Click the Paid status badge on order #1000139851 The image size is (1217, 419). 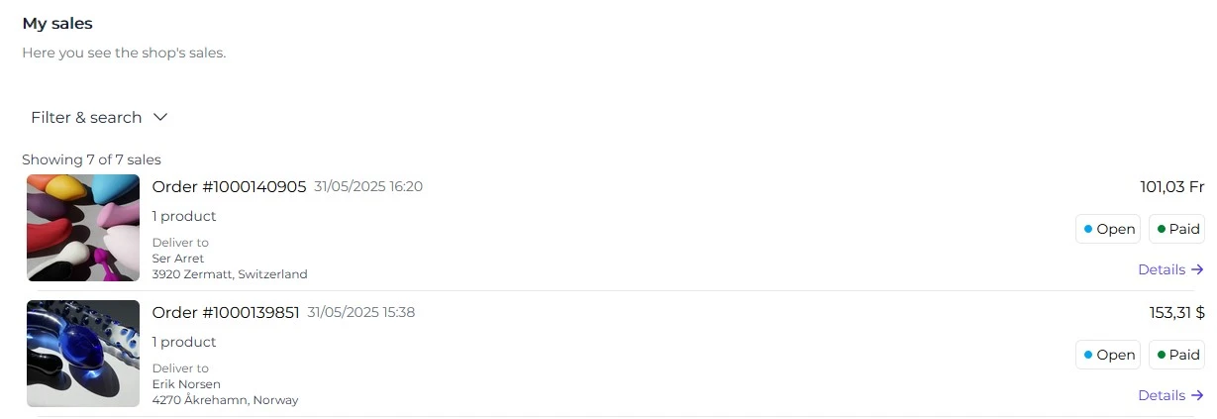point(1176,355)
